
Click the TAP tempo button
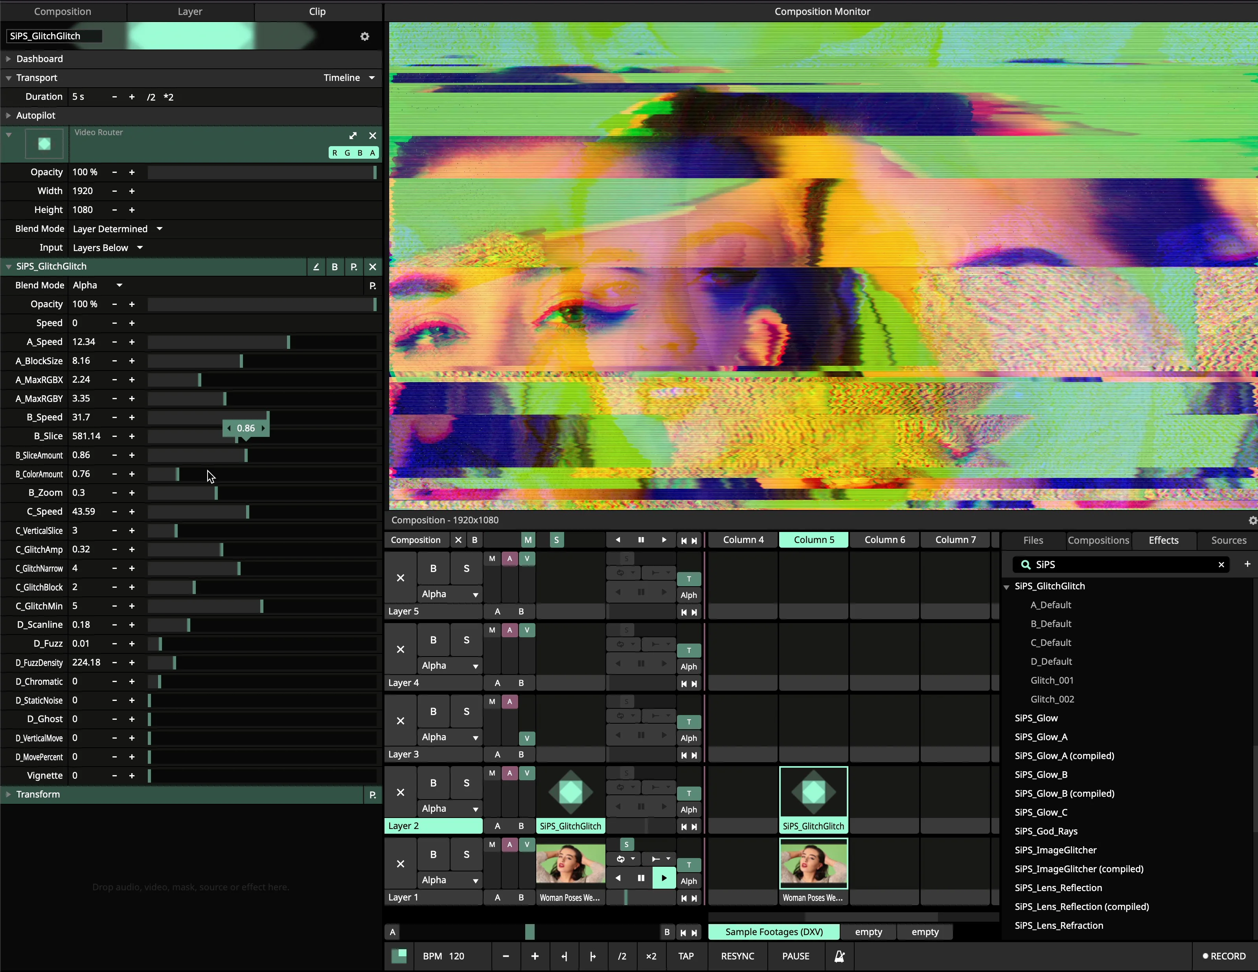click(x=686, y=956)
